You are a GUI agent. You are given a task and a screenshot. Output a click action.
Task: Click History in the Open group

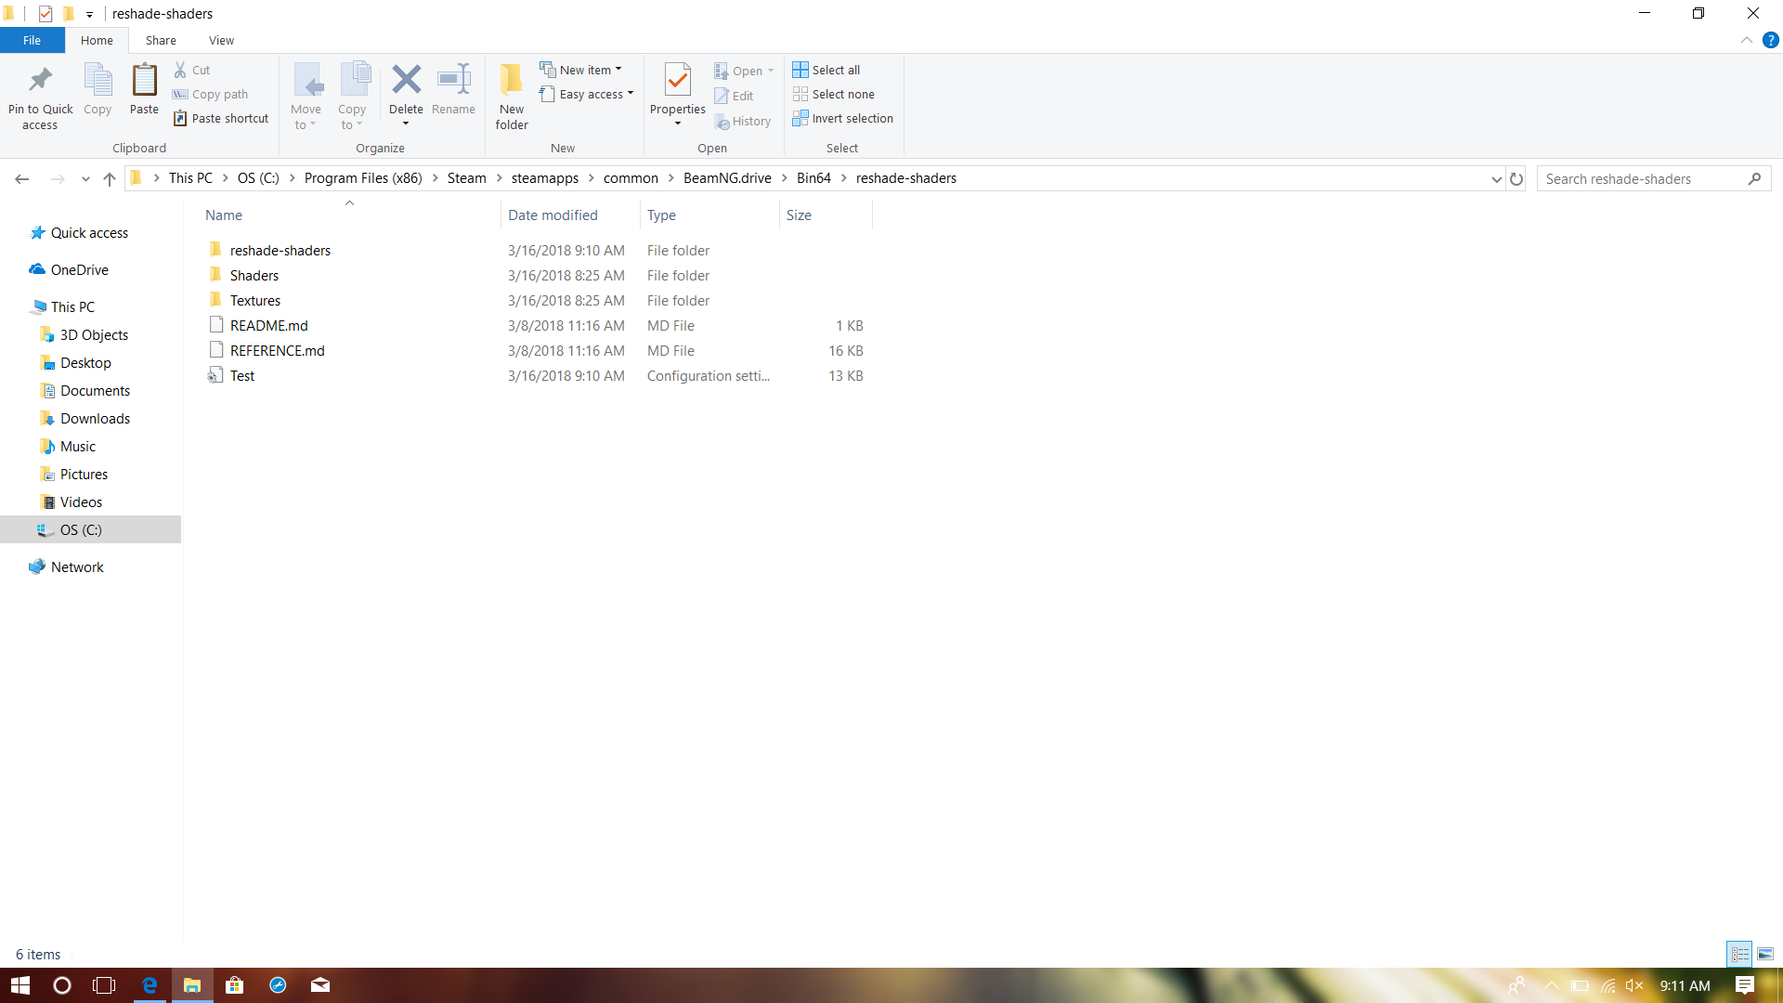[743, 121]
